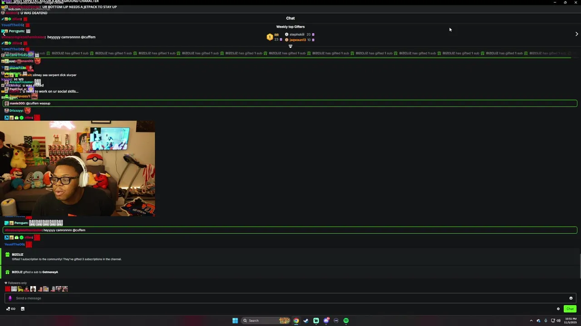This screenshot has width=581, height=326.
Task: Open Spotify from taskbar
Action: [346, 321]
